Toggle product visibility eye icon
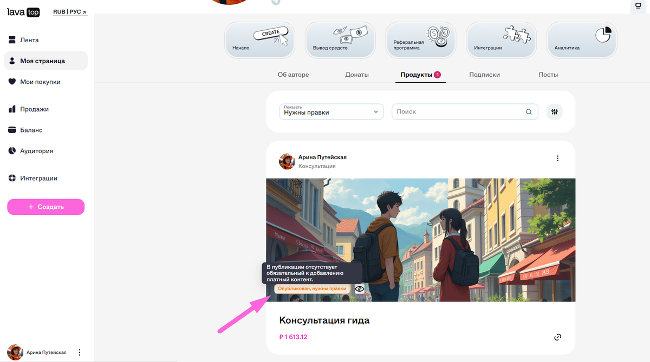 click(x=360, y=289)
